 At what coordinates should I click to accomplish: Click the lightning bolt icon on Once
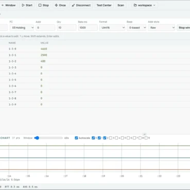pos(56,5)
